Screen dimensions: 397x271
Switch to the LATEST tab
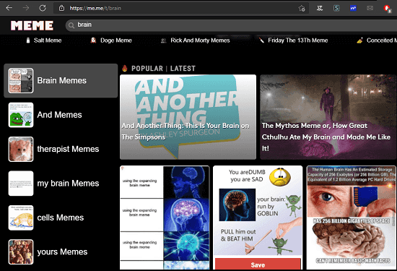coord(183,69)
